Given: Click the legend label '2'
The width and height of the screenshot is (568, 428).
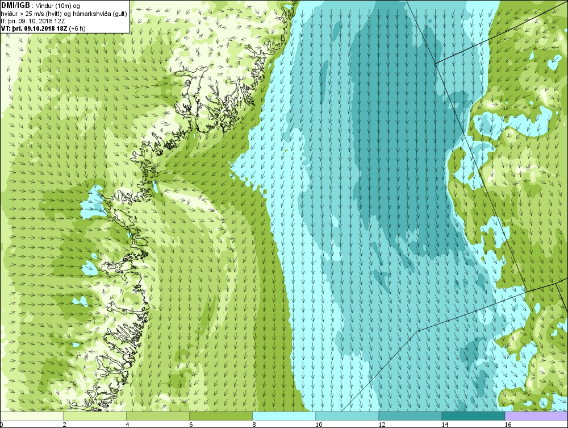Looking at the screenshot, I should (x=65, y=425).
